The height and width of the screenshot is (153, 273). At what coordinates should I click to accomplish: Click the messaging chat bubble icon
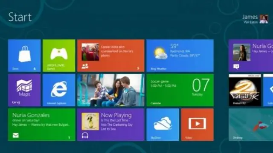(236, 66)
